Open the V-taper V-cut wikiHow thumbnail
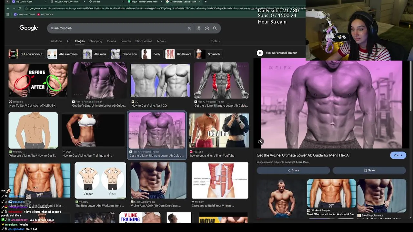 pos(100,180)
